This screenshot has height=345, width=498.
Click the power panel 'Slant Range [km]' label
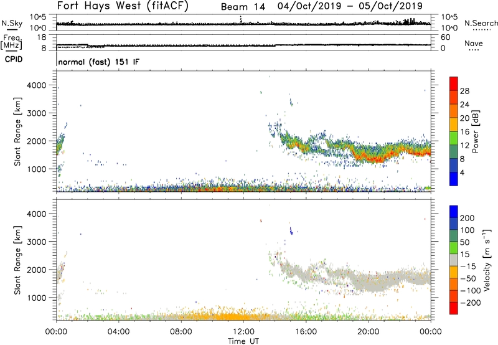pos(17,131)
